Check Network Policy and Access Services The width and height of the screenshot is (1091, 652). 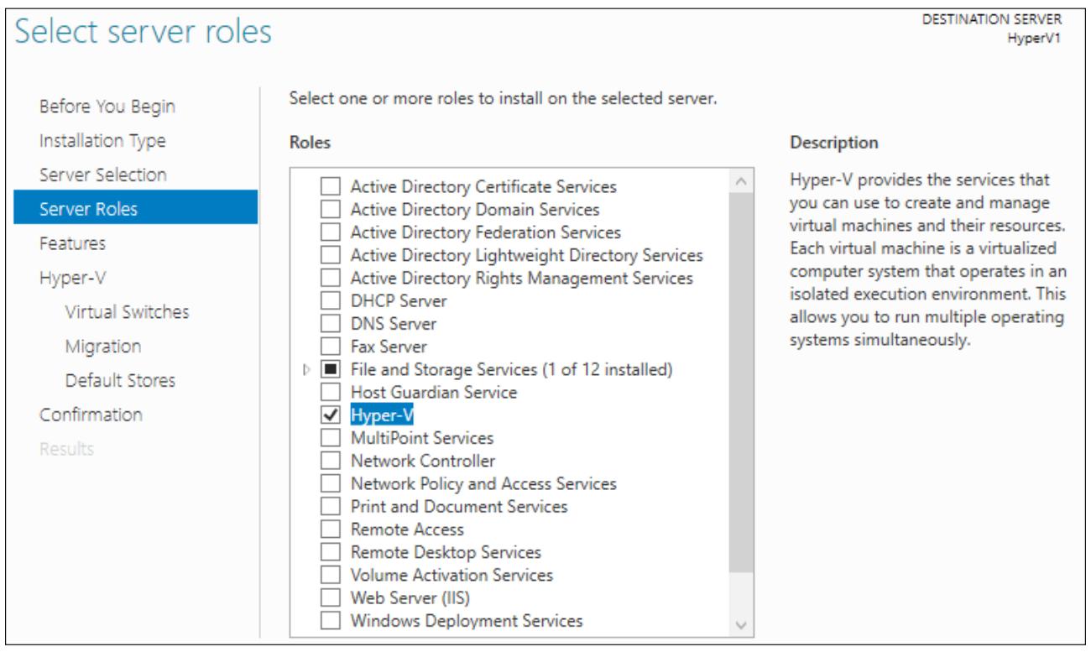(x=331, y=483)
